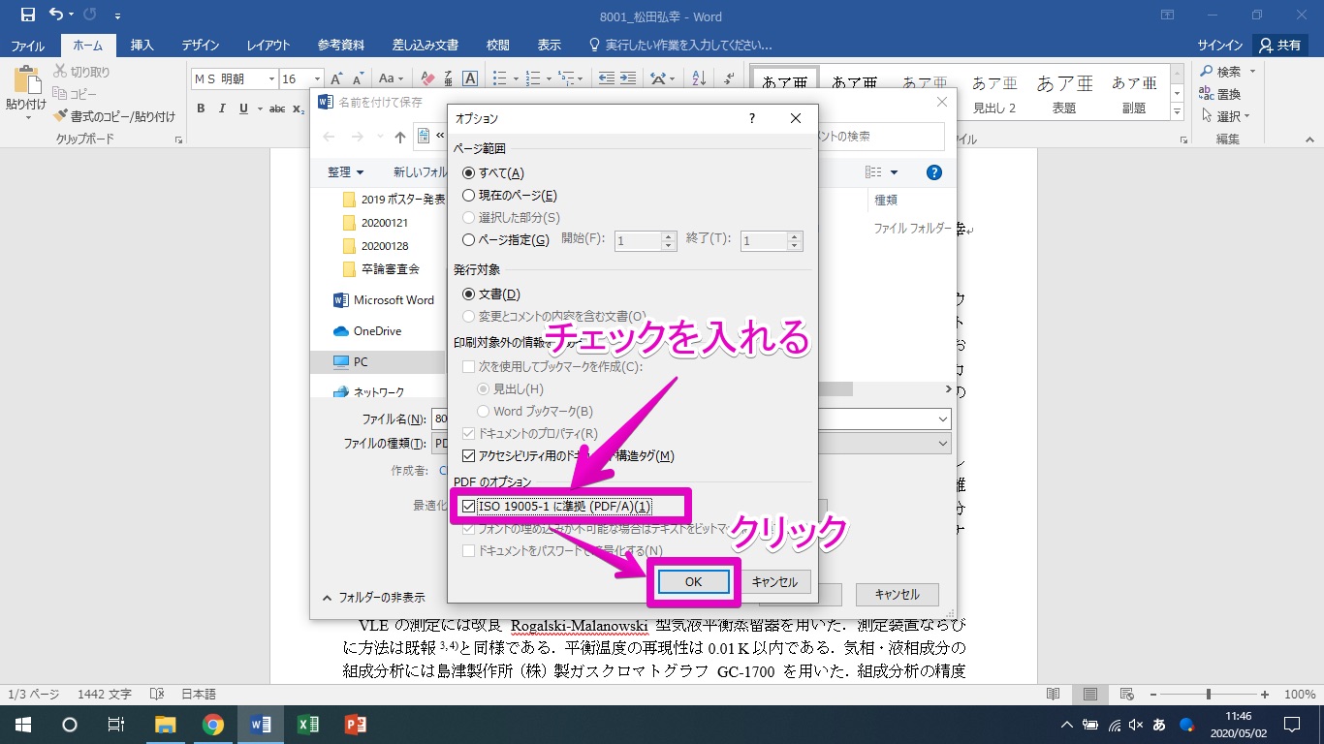Click the Cut (切り取り) scissors icon
This screenshot has height=744, width=1324.
pyautogui.click(x=59, y=72)
